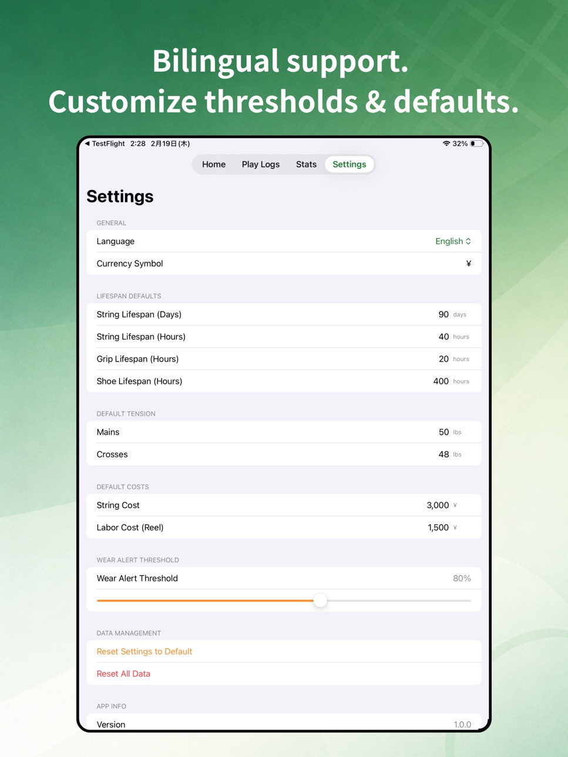
Task: Edit Grip Lifespan hours value 20
Action: click(x=443, y=359)
